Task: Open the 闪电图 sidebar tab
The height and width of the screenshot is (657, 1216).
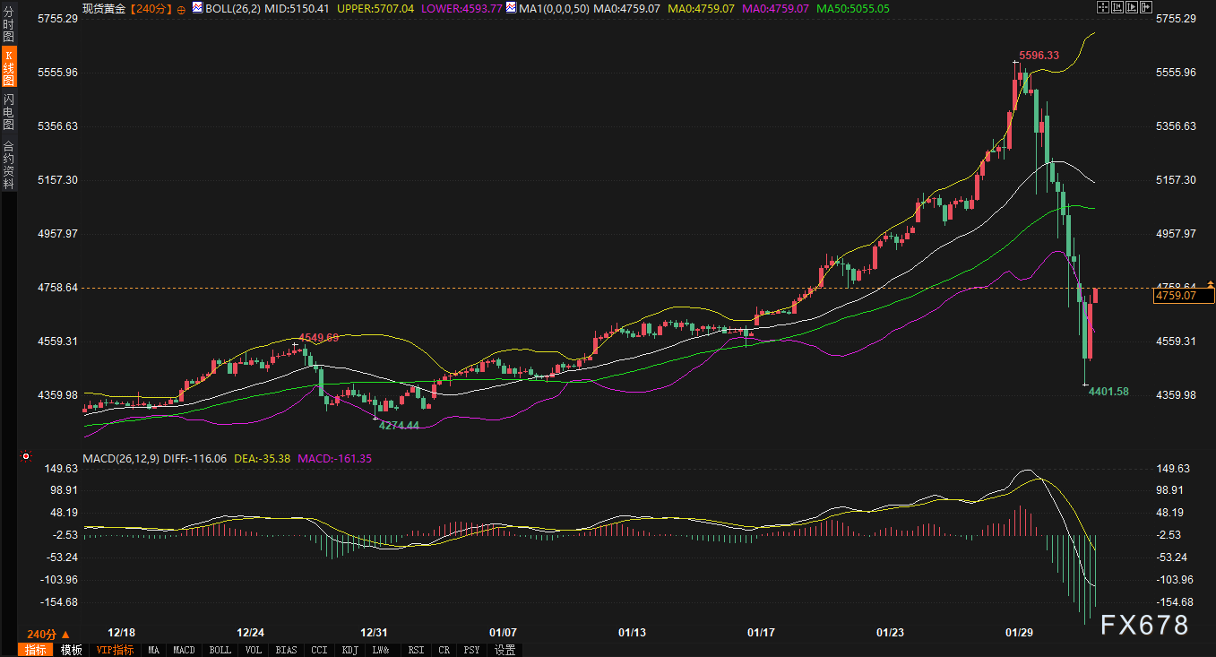Action: pos(9,111)
